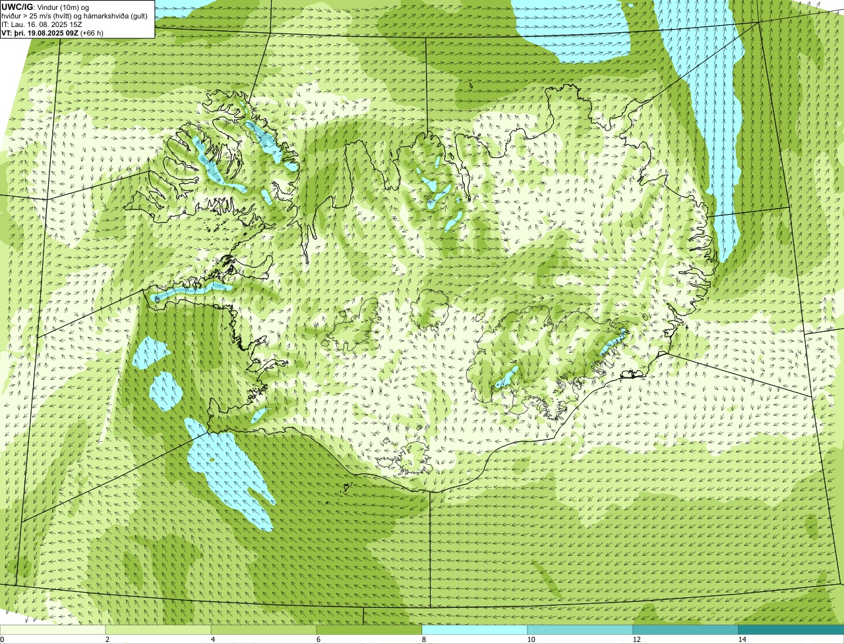The width and height of the screenshot is (844, 644).
Task: Click the '10' tick label on the scale
Action: (x=531, y=639)
